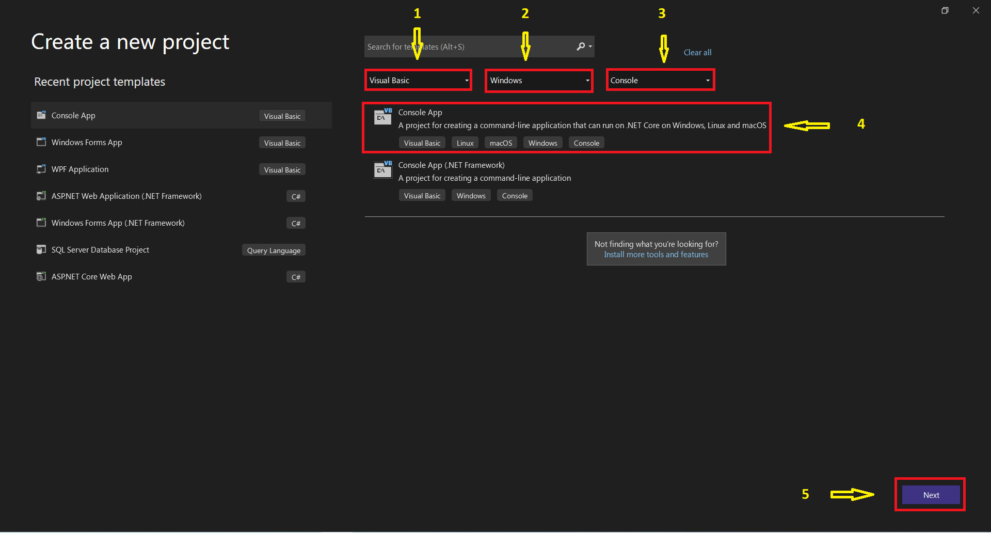Click the template search input field
The height and width of the screenshot is (533, 991).
465,46
